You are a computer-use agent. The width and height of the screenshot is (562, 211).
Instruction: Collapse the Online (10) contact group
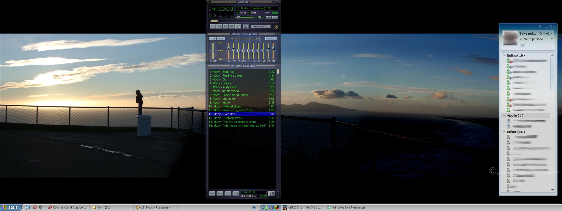504,55
